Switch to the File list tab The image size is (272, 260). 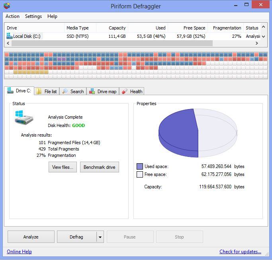click(x=47, y=91)
